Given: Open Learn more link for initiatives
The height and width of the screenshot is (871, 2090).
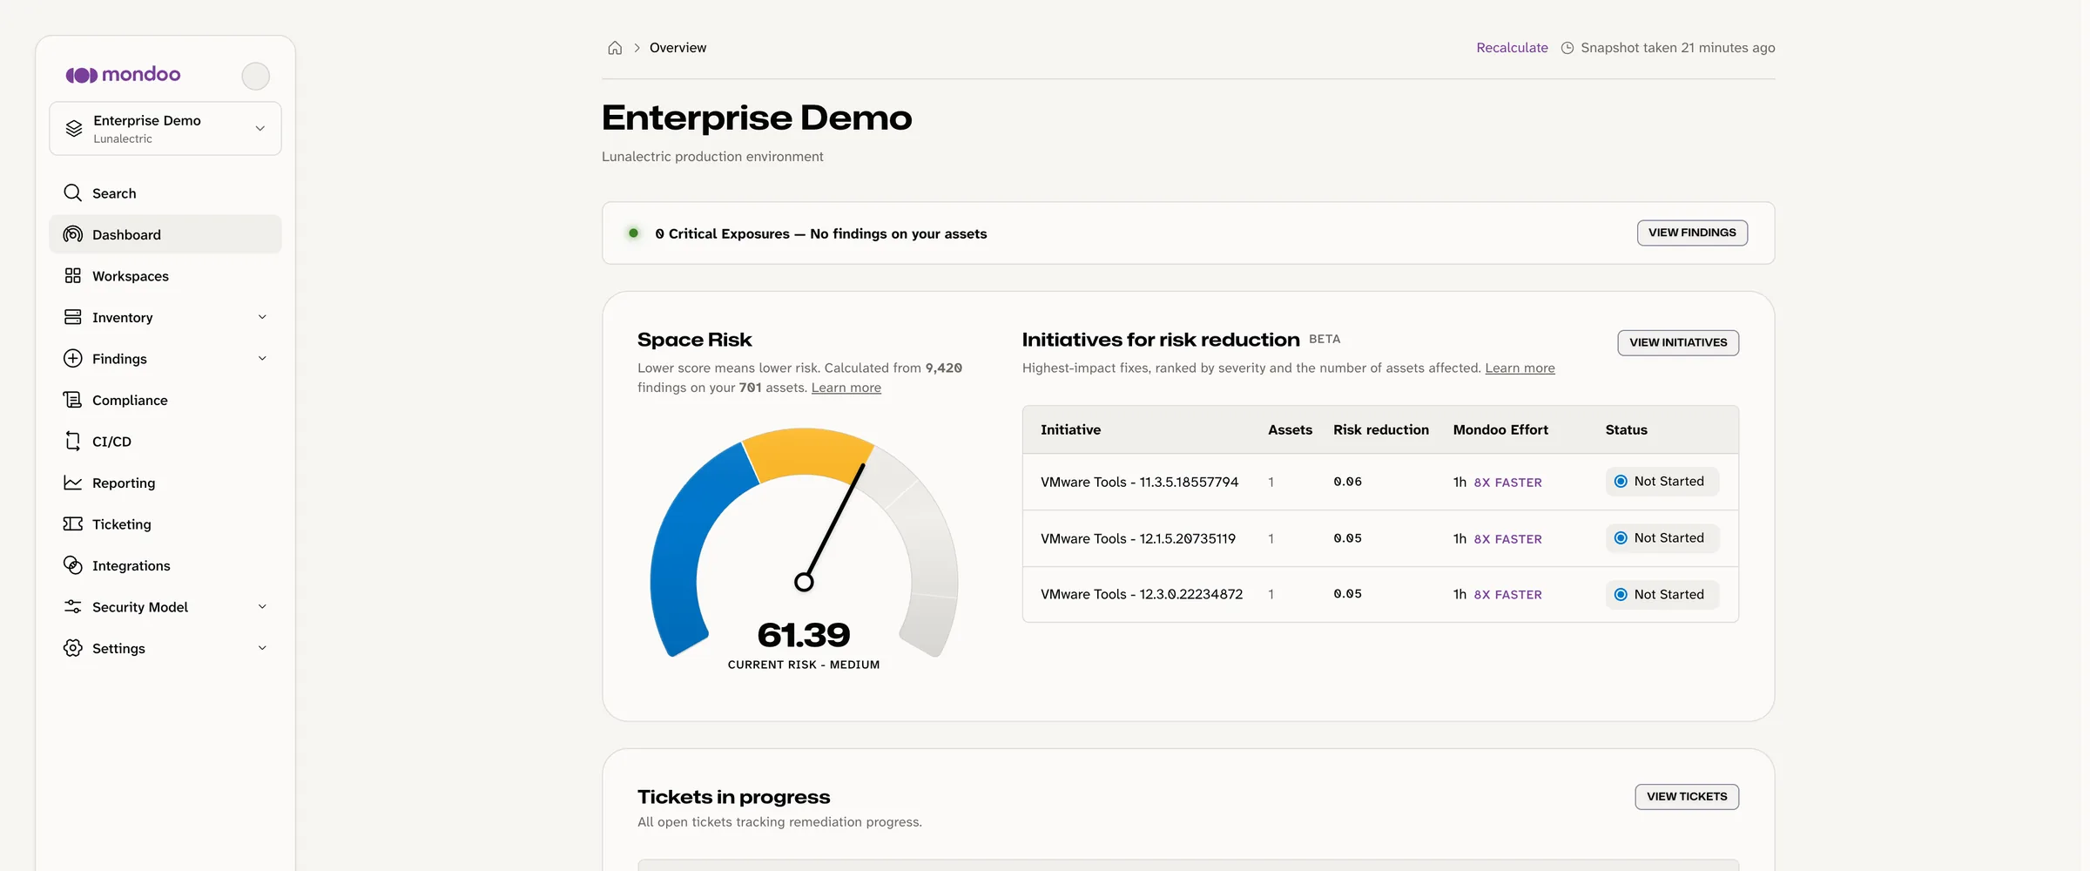Looking at the screenshot, I should point(1520,368).
